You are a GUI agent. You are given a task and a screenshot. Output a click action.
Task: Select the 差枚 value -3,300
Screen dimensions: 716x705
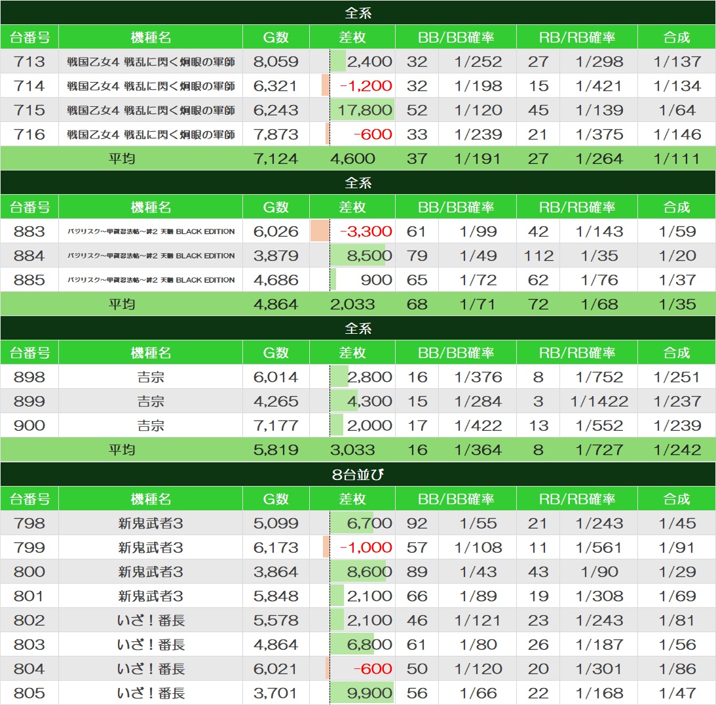[366, 232]
